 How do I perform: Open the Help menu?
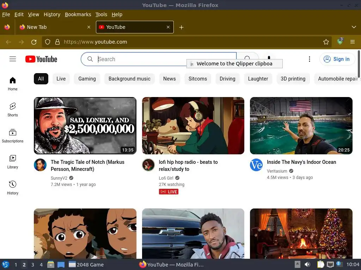pos(117,14)
